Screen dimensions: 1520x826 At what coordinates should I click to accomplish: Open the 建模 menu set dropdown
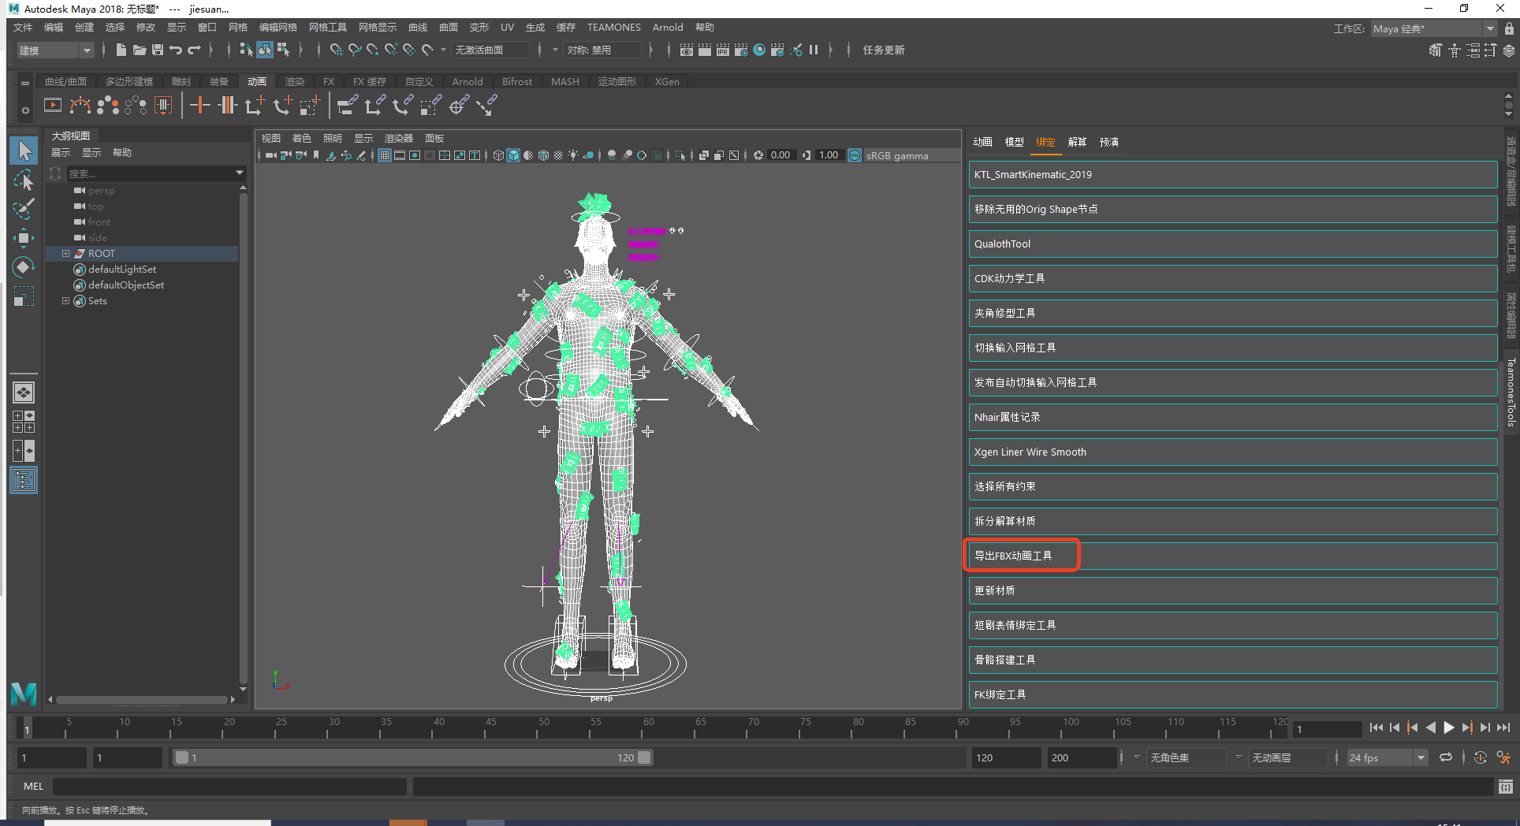point(55,50)
